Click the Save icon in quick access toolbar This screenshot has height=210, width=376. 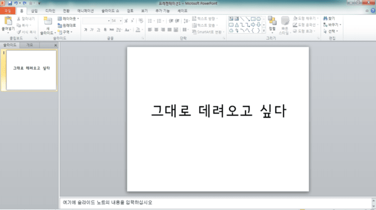10,4
